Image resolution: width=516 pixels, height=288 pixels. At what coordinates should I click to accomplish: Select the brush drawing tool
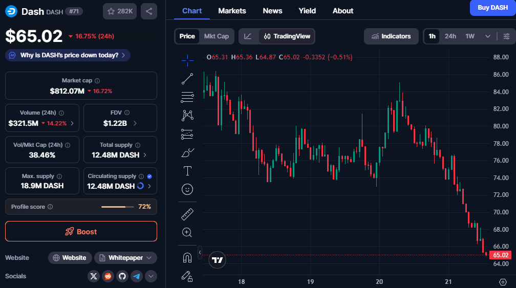point(187,152)
